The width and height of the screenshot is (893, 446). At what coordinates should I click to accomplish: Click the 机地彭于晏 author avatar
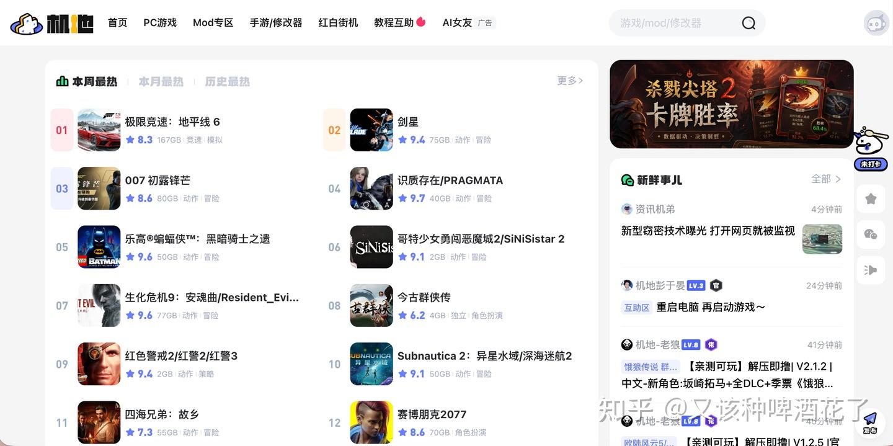[627, 285]
